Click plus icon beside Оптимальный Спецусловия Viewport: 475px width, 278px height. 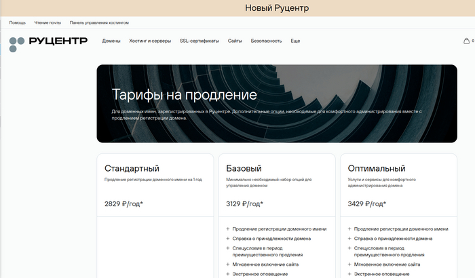349,248
